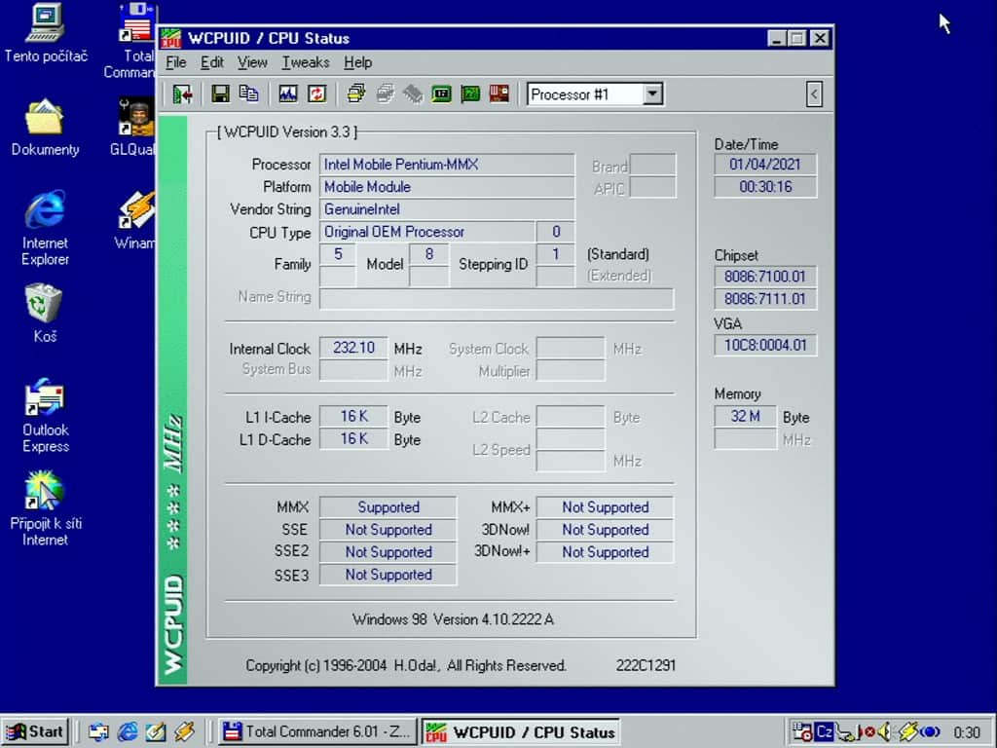The image size is (997, 748).
Task: Click the Processor field Intel Mobile Pentium-MMX
Action: pos(447,165)
